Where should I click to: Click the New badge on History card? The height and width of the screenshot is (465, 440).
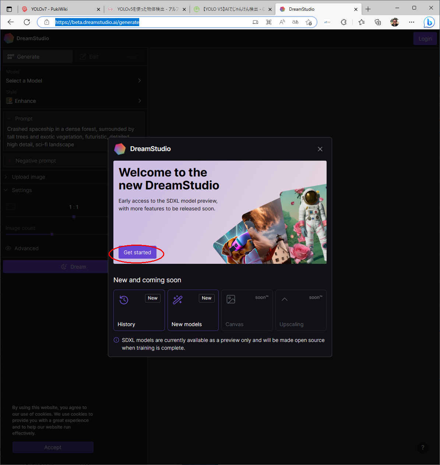153,298
